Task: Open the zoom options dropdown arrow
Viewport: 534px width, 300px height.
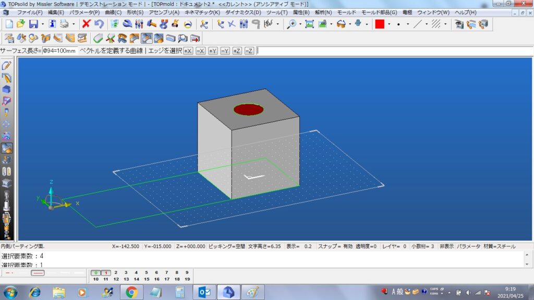Action: (x=300, y=24)
